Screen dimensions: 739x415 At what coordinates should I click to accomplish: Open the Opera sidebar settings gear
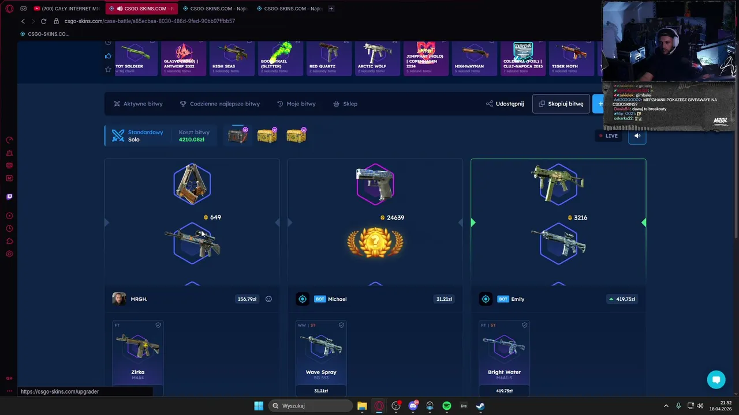(9, 254)
